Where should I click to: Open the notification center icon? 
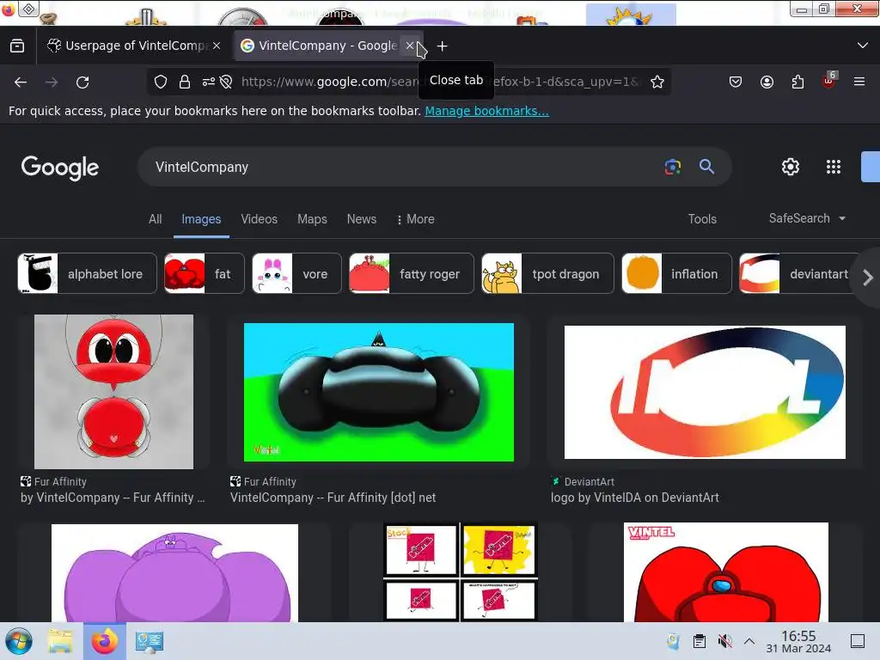pyautogui.click(x=858, y=641)
